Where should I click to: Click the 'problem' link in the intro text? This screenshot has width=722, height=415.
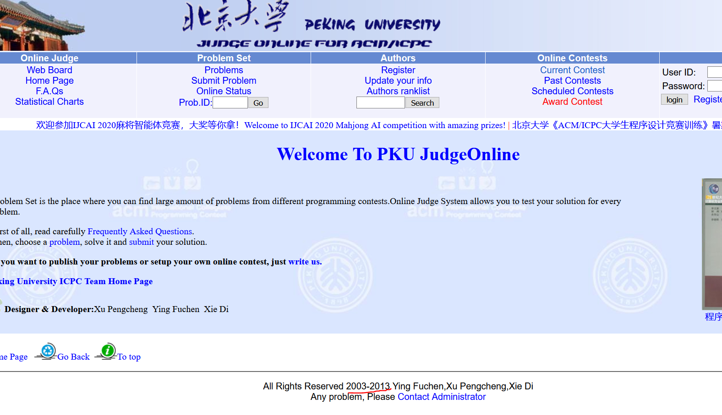65,242
